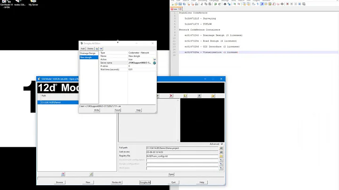Click the Wait time (seconds) value
The height and width of the screenshot is (190, 339).
pos(142,70)
